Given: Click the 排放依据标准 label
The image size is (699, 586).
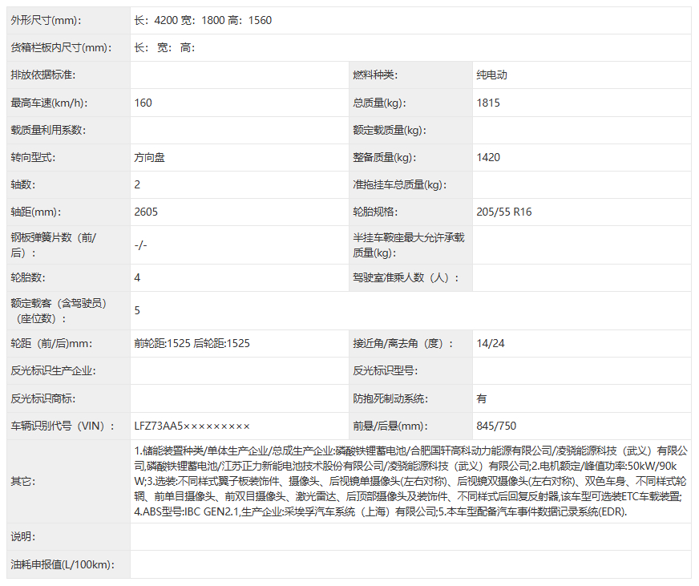Looking at the screenshot, I should coord(42,75).
